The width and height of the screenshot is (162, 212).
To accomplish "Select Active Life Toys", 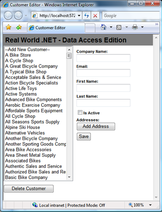I will click(35, 88).
